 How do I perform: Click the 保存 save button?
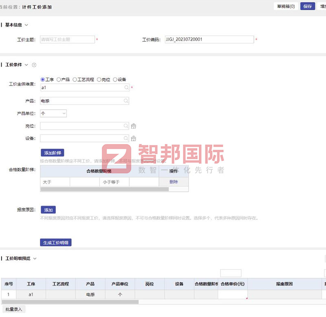(308, 6)
